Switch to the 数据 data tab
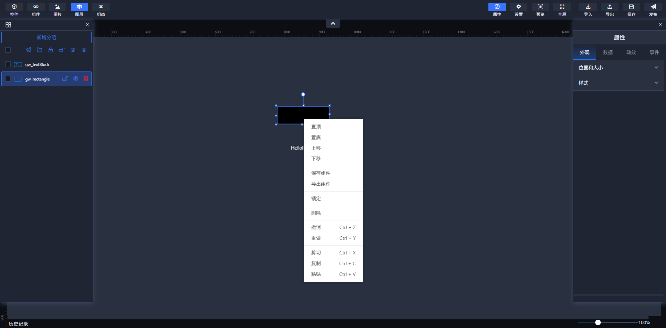666x328 pixels. click(608, 52)
